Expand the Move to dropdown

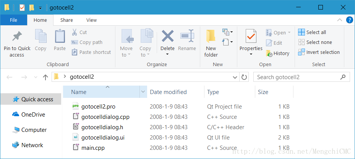pyautogui.click(x=126, y=55)
